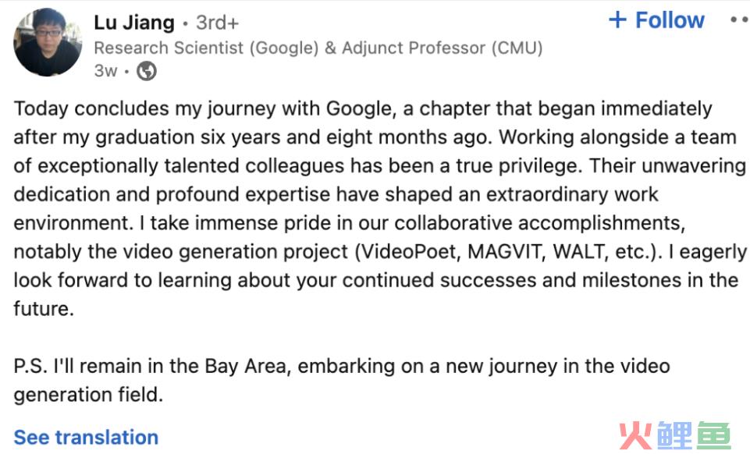The image size is (750, 454).
Task: Click the word Today starting the post
Action: [41, 109]
